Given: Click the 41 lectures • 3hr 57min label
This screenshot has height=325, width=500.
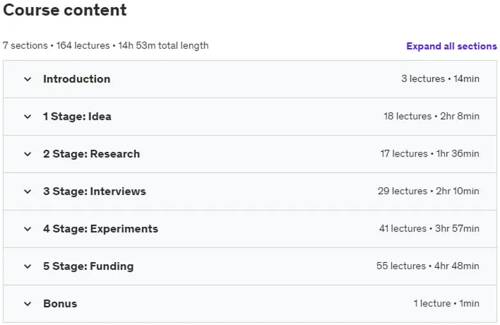Looking at the screenshot, I should click(x=429, y=228).
